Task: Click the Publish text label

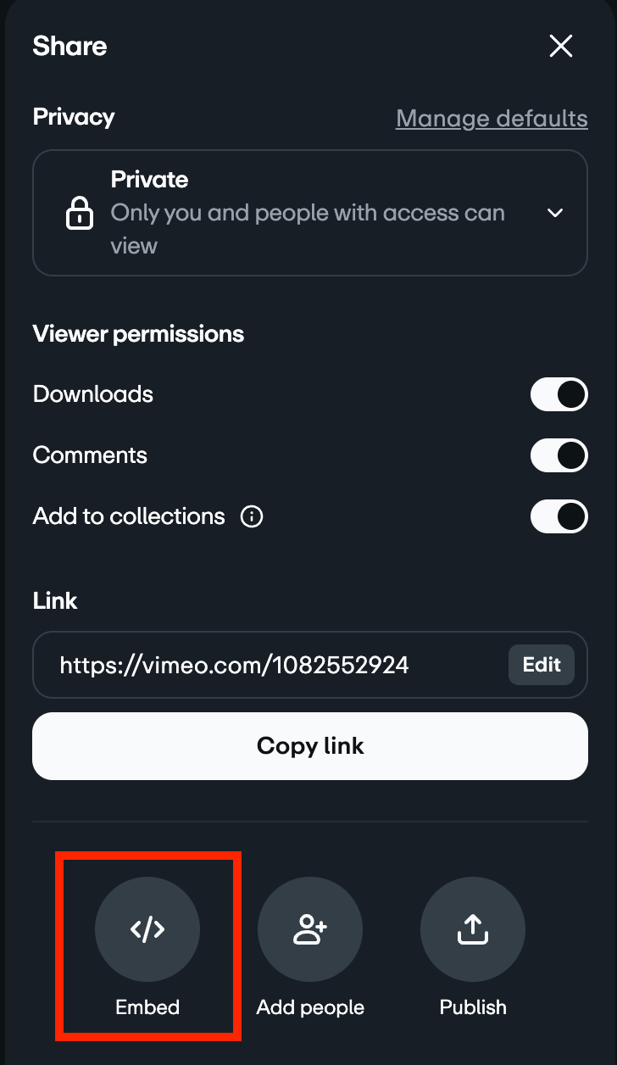Action: pyautogui.click(x=473, y=1007)
